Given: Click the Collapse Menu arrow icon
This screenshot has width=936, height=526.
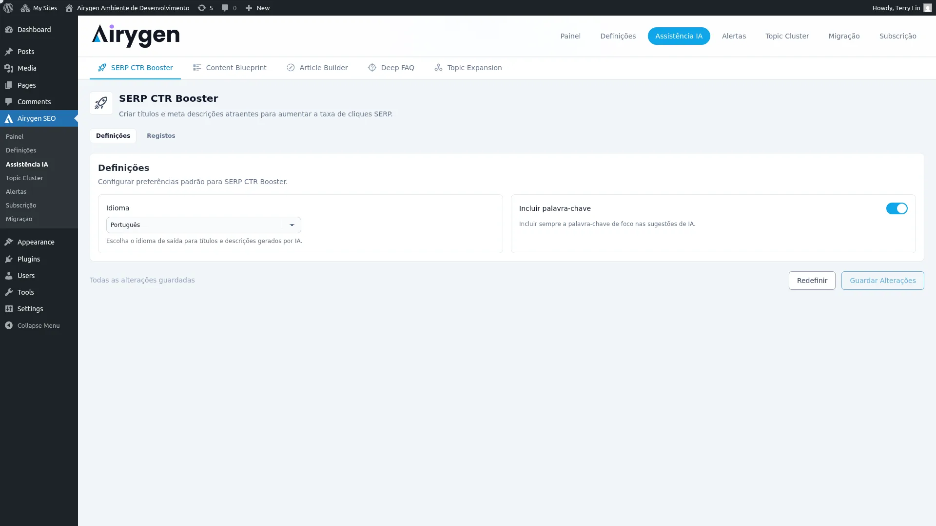Looking at the screenshot, I should coord(9,325).
